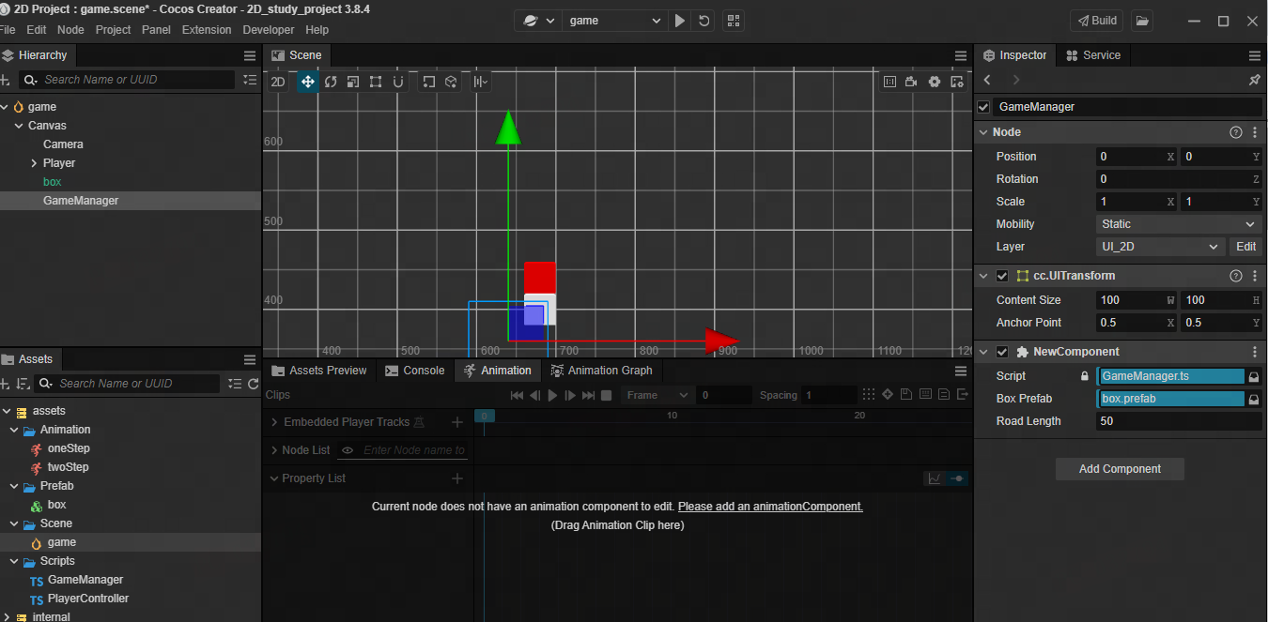
Task: Click the scene camera settings icon
Action: click(x=911, y=82)
